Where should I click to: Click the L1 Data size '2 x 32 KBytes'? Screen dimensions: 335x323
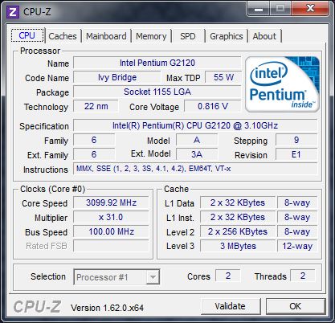[x=238, y=202]
